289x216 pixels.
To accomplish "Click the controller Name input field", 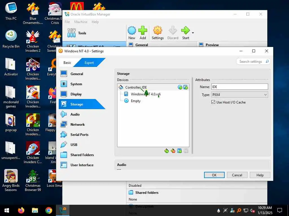I will 240,87.
